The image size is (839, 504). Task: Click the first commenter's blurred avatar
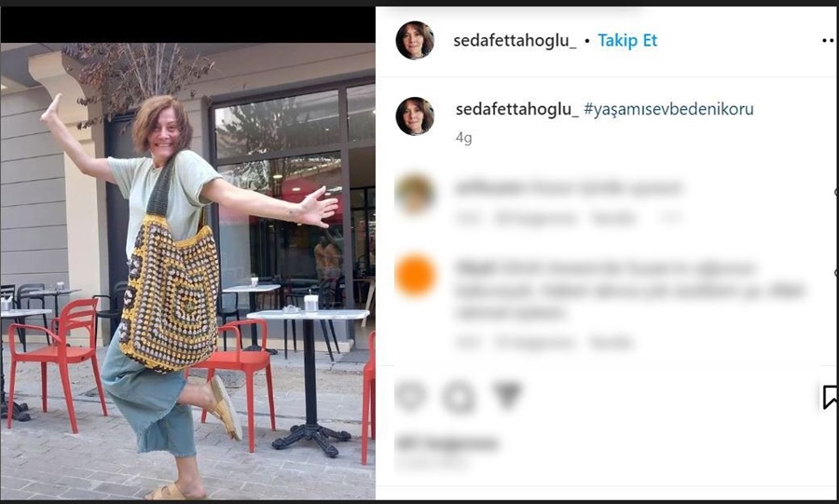(415, 194)
